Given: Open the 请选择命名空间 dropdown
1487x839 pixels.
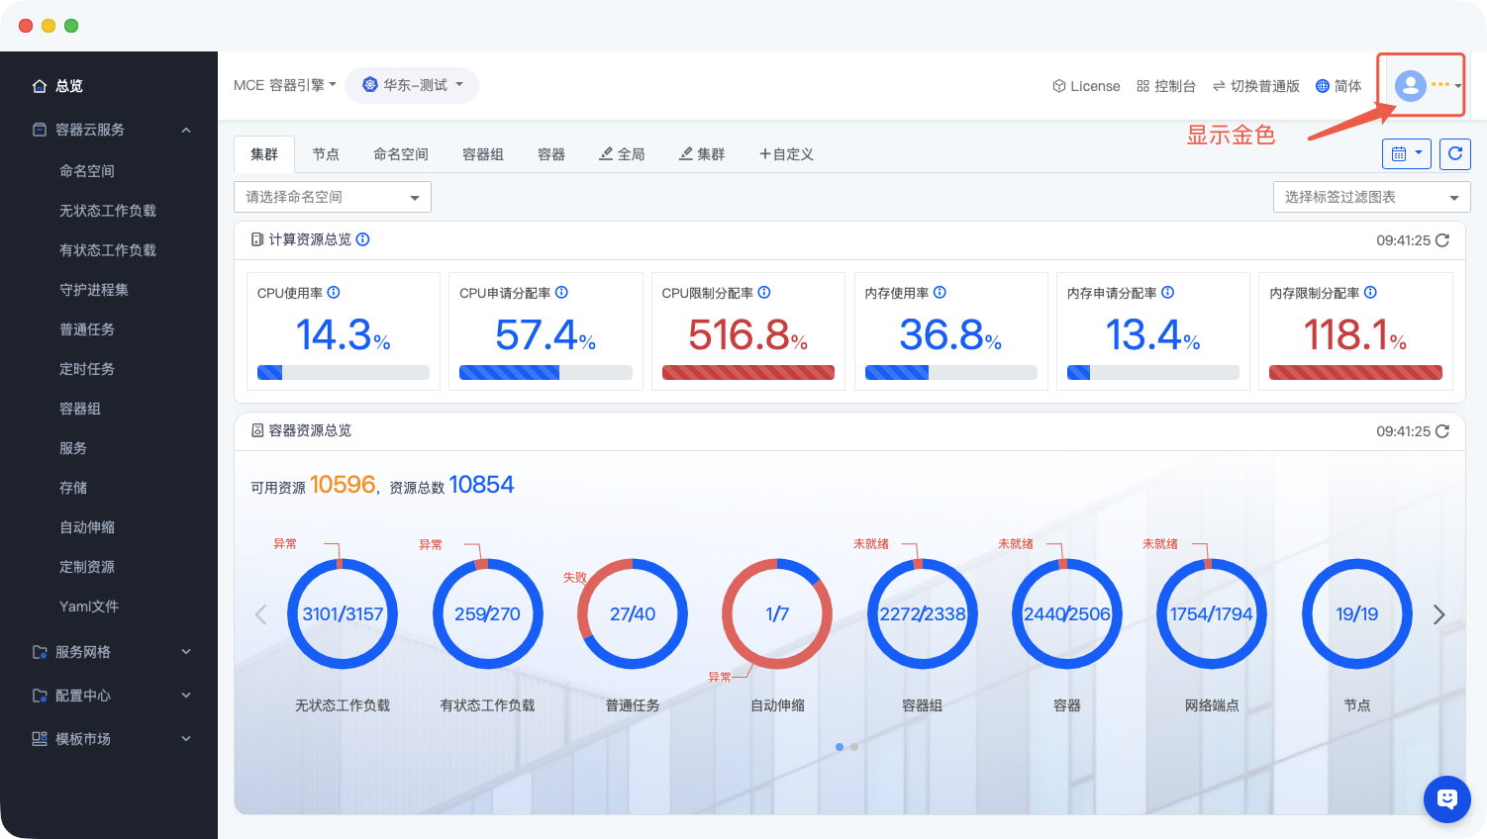Looking at the screenshot, I should (x=333, y=197).
